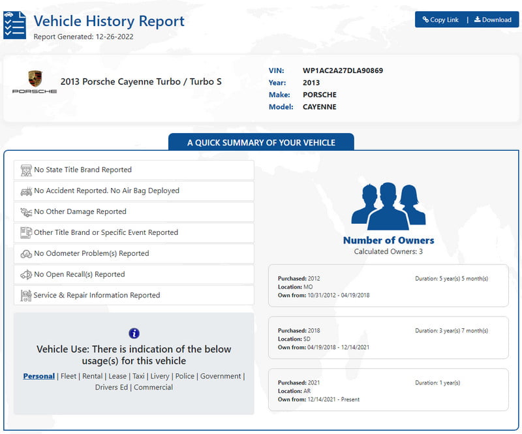Select the owner card purchased 2012 in MO
The height and width of the screenshot is (434, 522).
click(x=388, y=286)
